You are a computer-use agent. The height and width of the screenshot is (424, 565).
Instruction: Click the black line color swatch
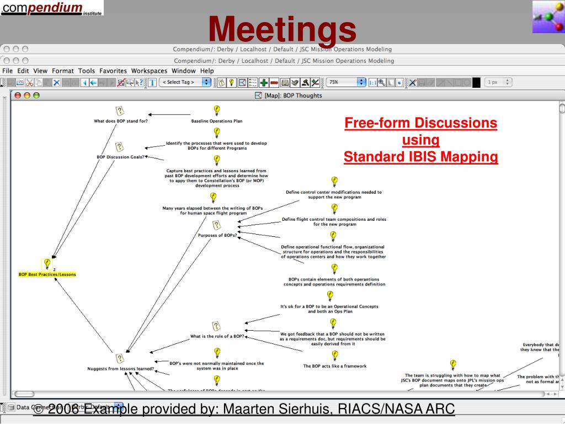476,83
